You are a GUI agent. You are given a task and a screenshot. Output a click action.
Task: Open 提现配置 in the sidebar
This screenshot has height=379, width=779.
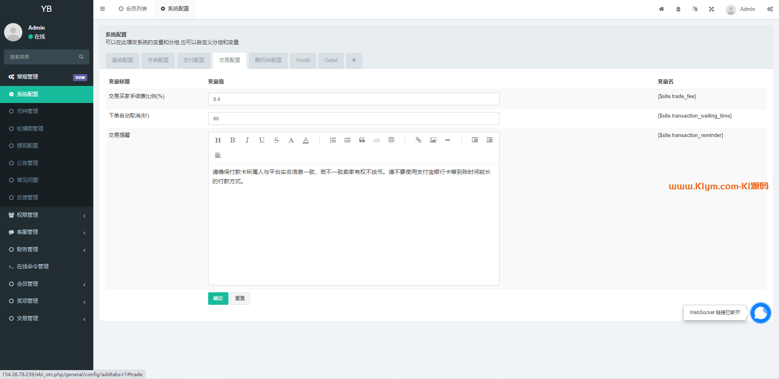tap(47, 146)
